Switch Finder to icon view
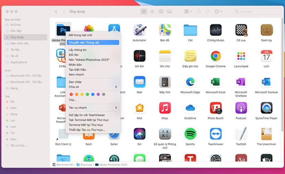285x174 pixels. 144,11
